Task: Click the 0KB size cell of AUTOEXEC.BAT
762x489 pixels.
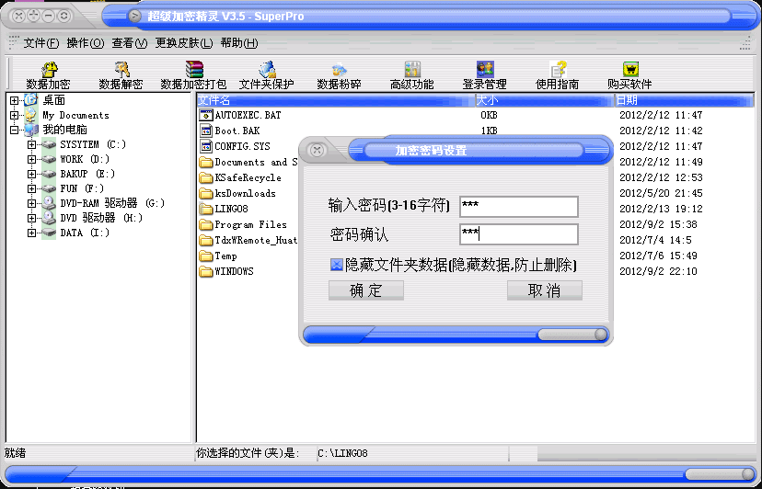Action: (489, 115)
